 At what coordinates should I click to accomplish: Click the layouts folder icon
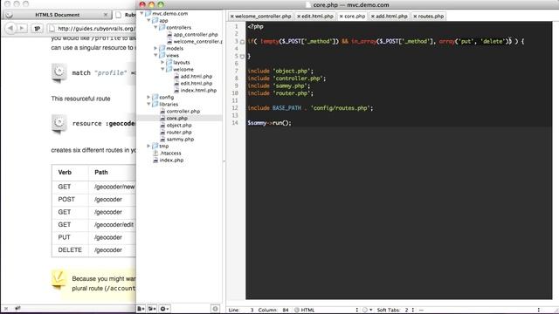tap(169, 62)
